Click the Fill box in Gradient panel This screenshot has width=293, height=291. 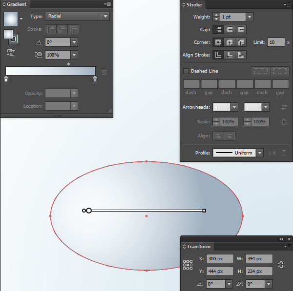coord(8,34)
